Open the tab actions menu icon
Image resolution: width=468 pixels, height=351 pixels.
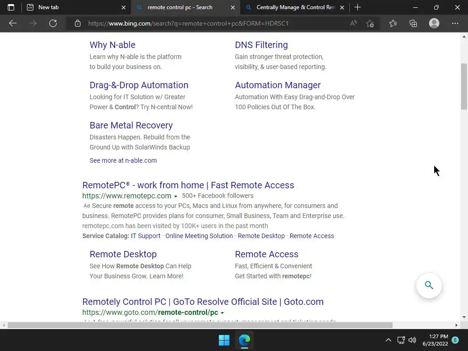[11, 7]
